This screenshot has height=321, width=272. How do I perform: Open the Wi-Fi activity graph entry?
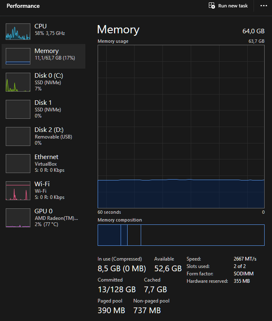18,190
